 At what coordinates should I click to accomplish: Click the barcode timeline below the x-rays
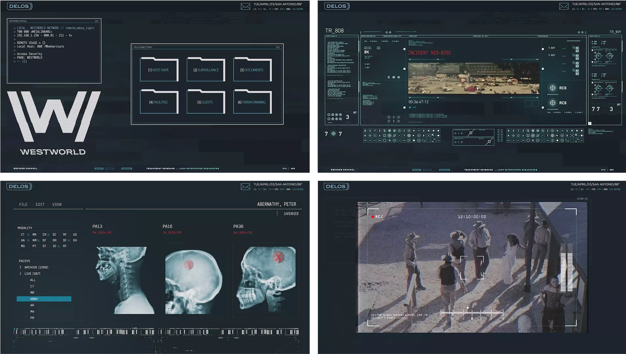[x=156, y=332]
